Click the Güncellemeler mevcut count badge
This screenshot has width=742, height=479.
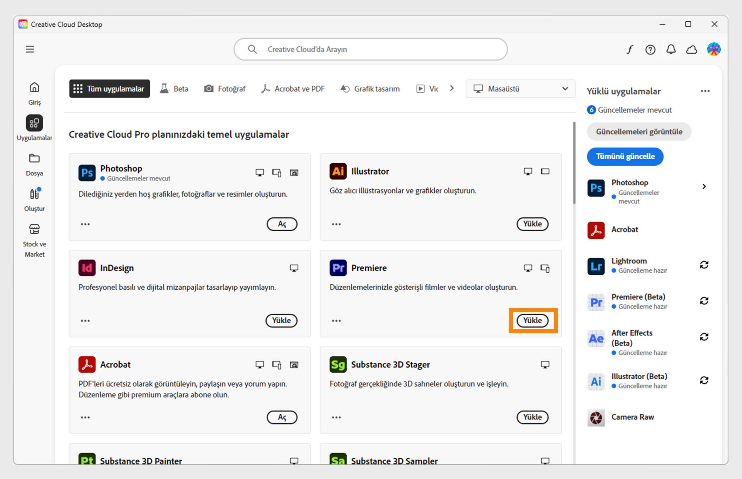coord(591,110)
